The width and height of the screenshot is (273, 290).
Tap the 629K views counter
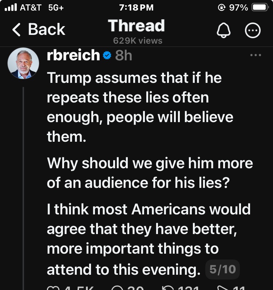(138, 41)
